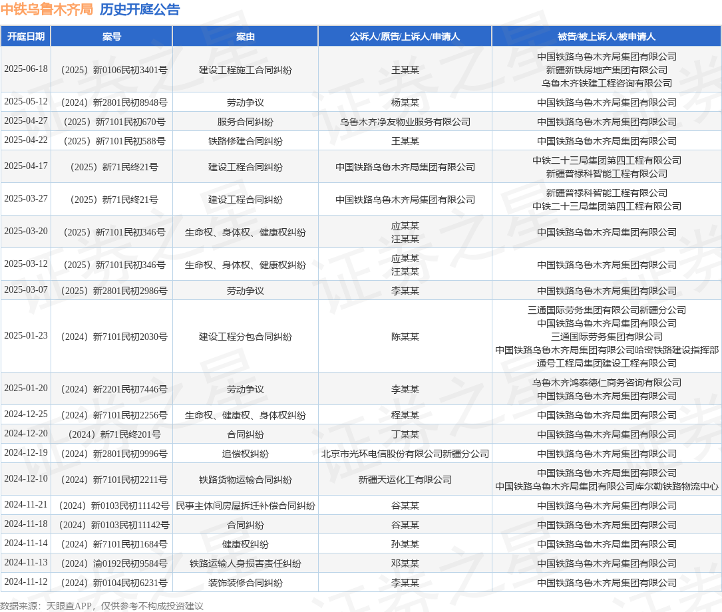The height and width of the screenshot is (612, 722).
Task: Click case number (2025)新7101民初670号
Action: [114, 122]
